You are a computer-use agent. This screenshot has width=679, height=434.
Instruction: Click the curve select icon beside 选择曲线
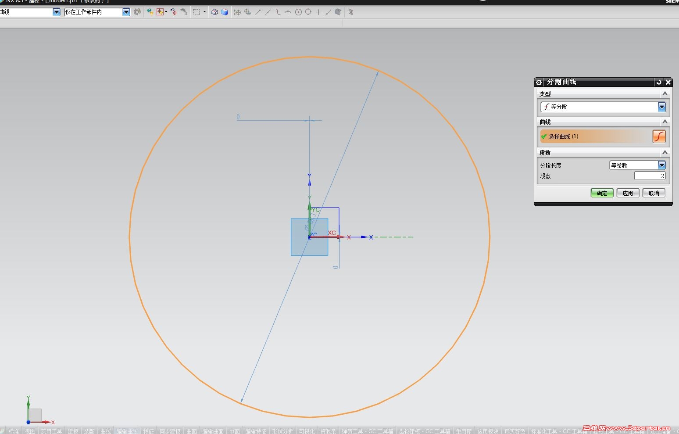click(659, 136)
